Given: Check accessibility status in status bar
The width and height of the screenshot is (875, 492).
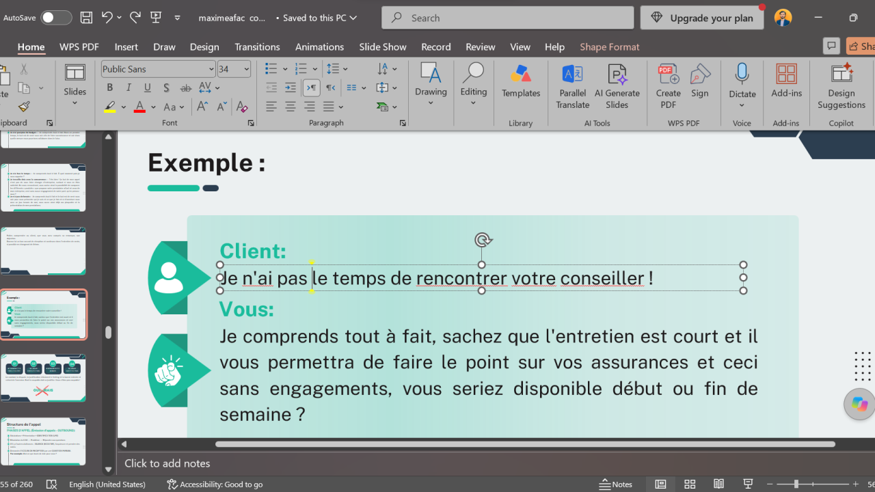Looking at the screenshot, I should [215, 484].
